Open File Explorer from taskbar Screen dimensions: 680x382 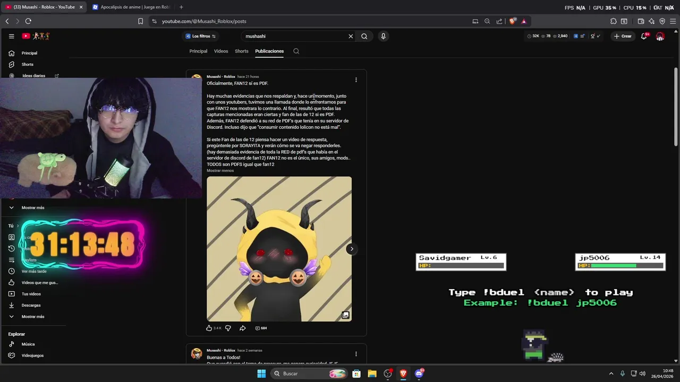coord(372,374)
